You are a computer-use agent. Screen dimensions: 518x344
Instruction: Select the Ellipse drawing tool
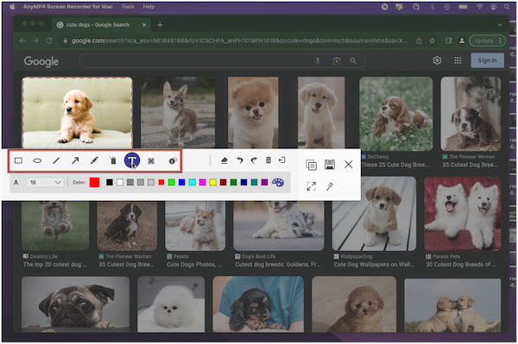click(x=37, y=160)
